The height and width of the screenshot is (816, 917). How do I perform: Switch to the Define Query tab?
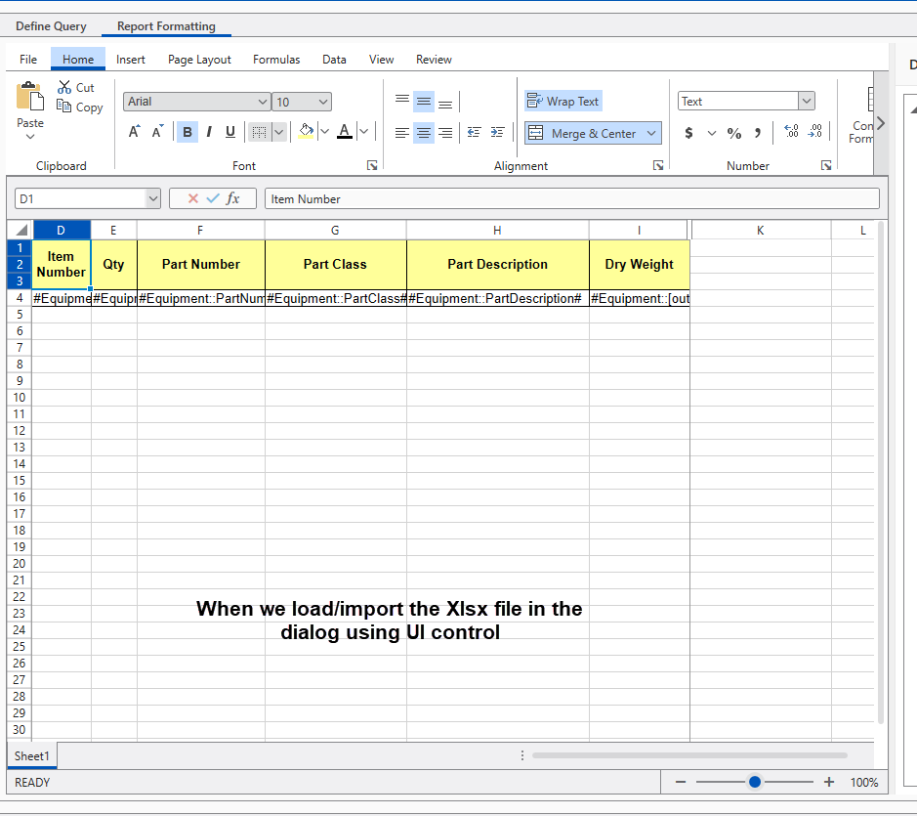[51, 26]
